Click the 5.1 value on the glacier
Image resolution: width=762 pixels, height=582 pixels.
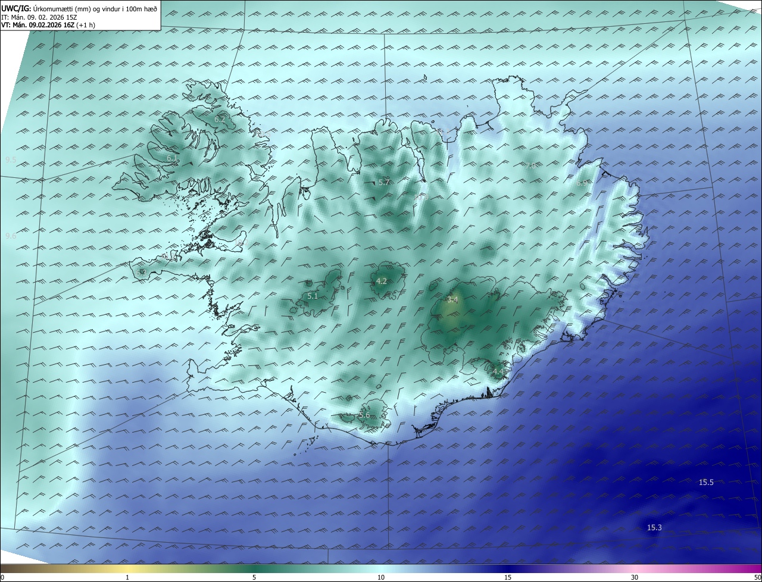point(313,296)
